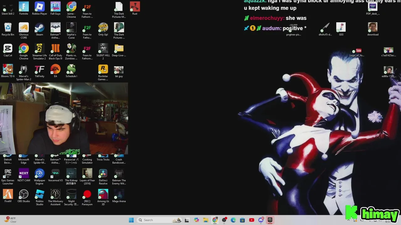401x225 pixels.
Task: Select the Sophie's Curse icon
Action: (x=71, y=31)
